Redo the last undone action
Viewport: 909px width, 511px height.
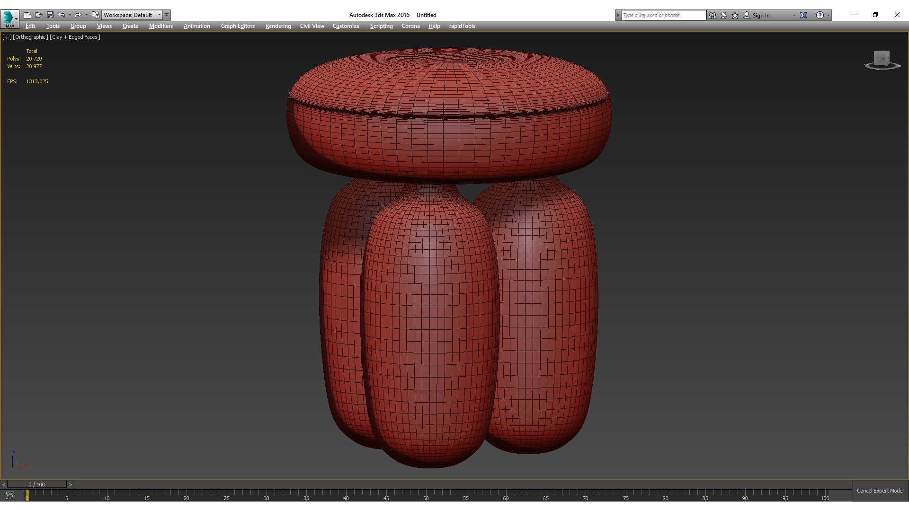click(x=79, y=15)
